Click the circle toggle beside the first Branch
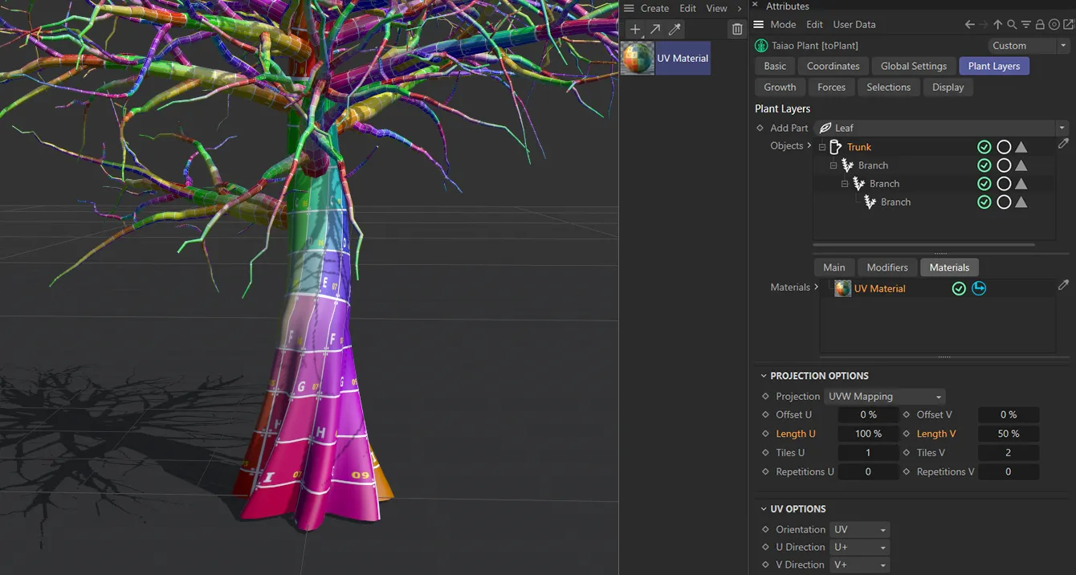Screen dimensions: 1076x575 point(1004,165)
